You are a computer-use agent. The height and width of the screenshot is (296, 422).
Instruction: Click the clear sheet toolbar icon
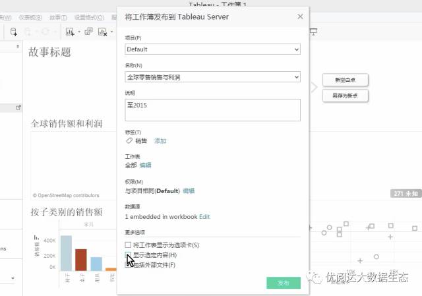tap(103, 31)
